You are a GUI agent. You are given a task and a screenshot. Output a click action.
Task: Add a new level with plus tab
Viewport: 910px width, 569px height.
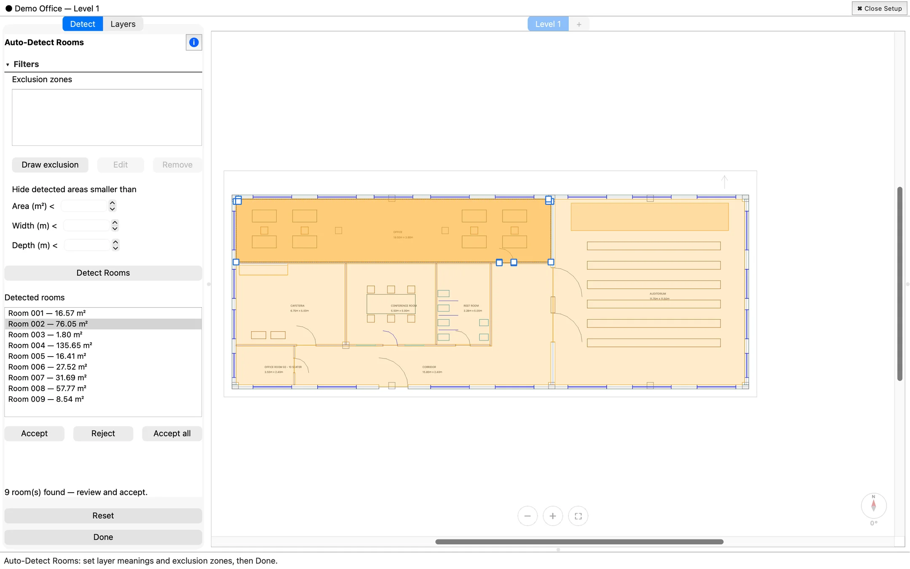pyautogui.click(x=579, y=24)
